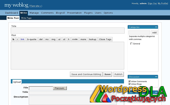Click the del quicktag button
The height and width of the screenshot is (105, 170).
(x=41, y=39)
